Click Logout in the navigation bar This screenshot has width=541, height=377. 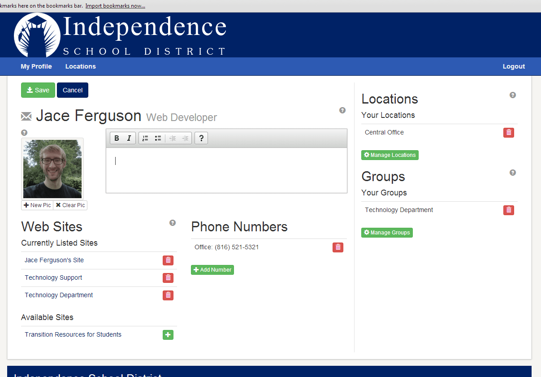point(514,66)
